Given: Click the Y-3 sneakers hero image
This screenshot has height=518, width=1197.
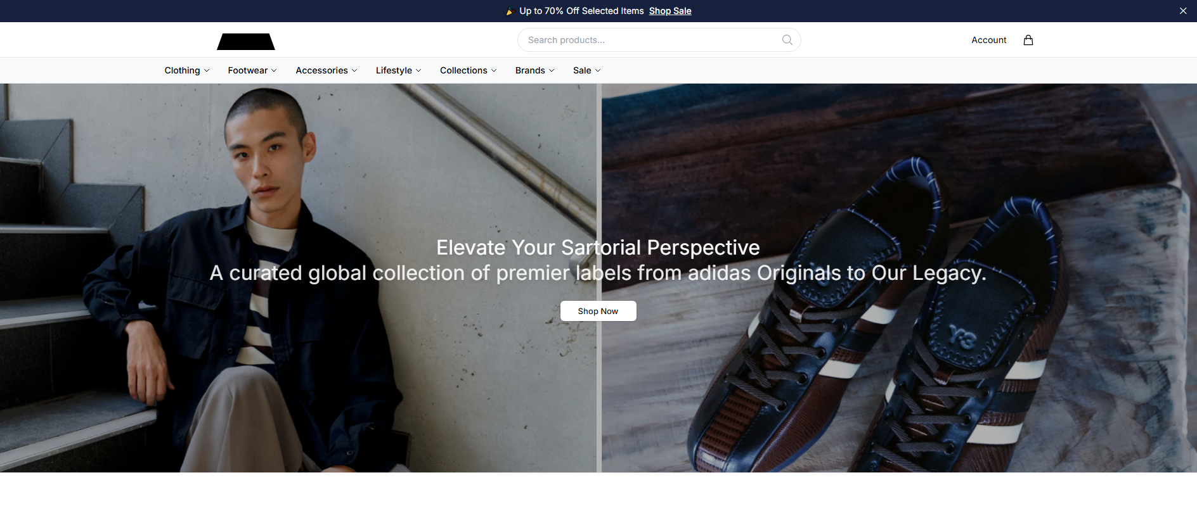Looking at the screenshot, I should (x=899, y=278).
